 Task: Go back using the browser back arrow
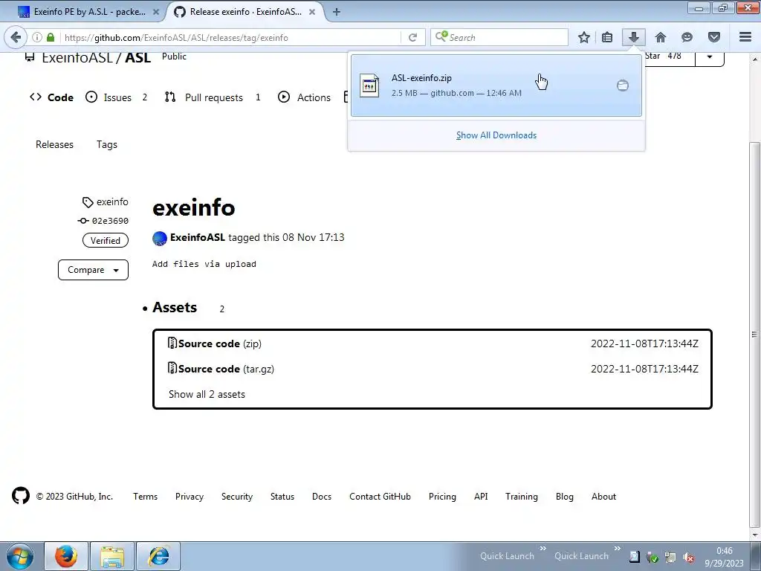(x=16, y=37)
